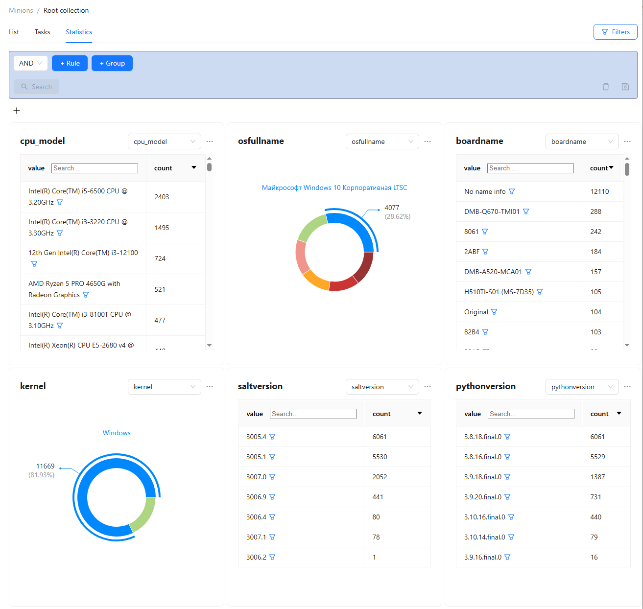643x609 pixels.
Task: Filter by saltversion 3006.2
Action: tap(272, 557)
